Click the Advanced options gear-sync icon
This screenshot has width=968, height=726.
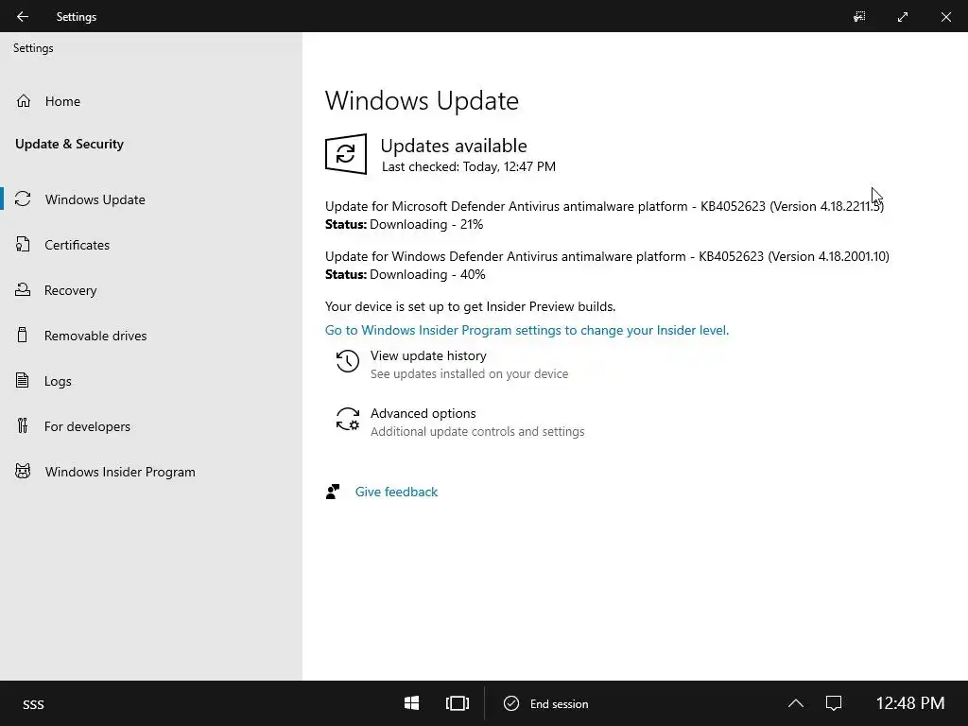[x=348, y=419]
